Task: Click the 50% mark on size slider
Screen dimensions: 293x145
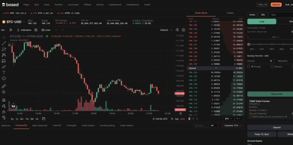Action: coord(272,44)
